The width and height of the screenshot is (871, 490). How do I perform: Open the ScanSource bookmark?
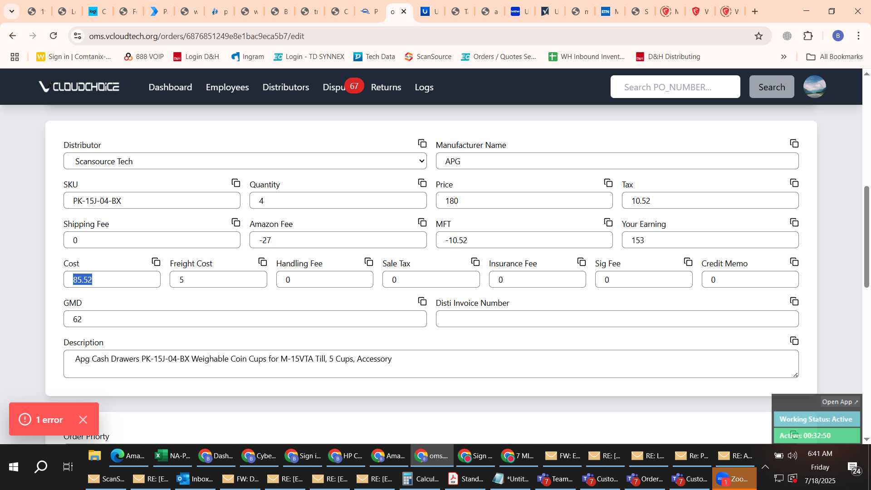428,57
